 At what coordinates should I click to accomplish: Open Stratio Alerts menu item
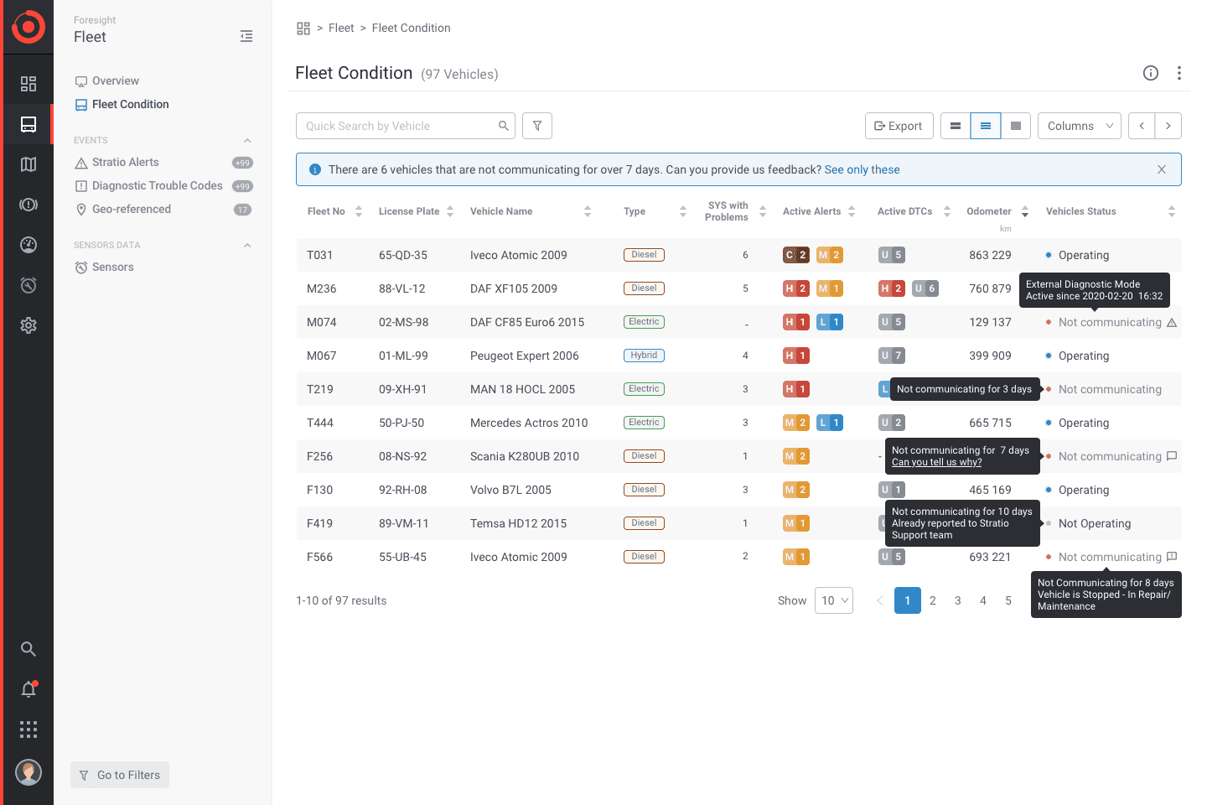[125, 163]
